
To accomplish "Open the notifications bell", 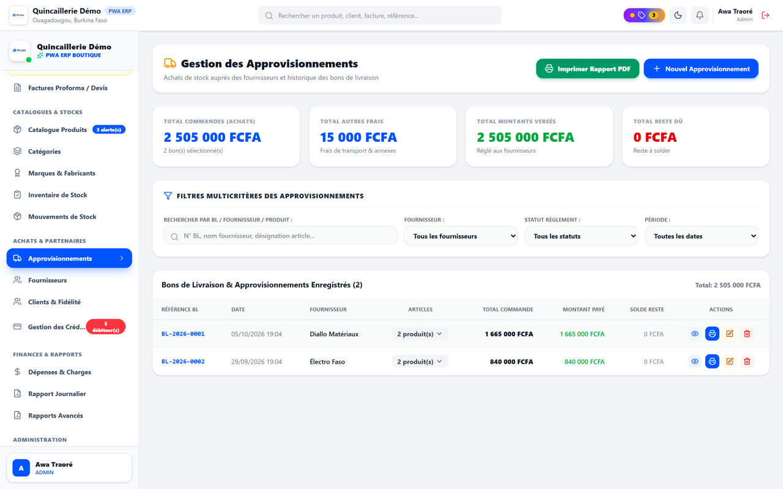I will point(700,15).
